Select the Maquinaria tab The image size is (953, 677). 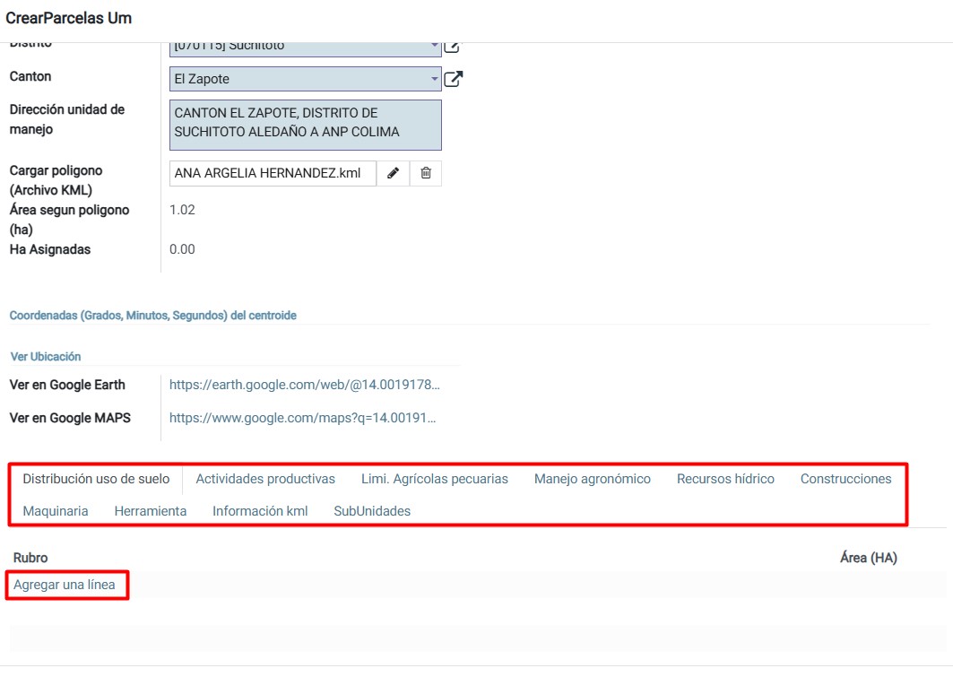(x=56, y=511)
